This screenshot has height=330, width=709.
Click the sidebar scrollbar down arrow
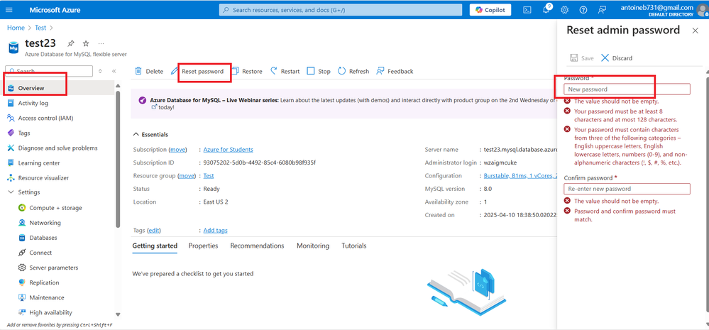coord(118,314)
